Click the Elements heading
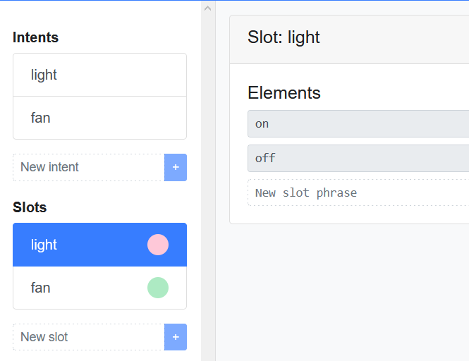Image resolution: width=469 pixels, height=361 pixels. pos(284,92)
